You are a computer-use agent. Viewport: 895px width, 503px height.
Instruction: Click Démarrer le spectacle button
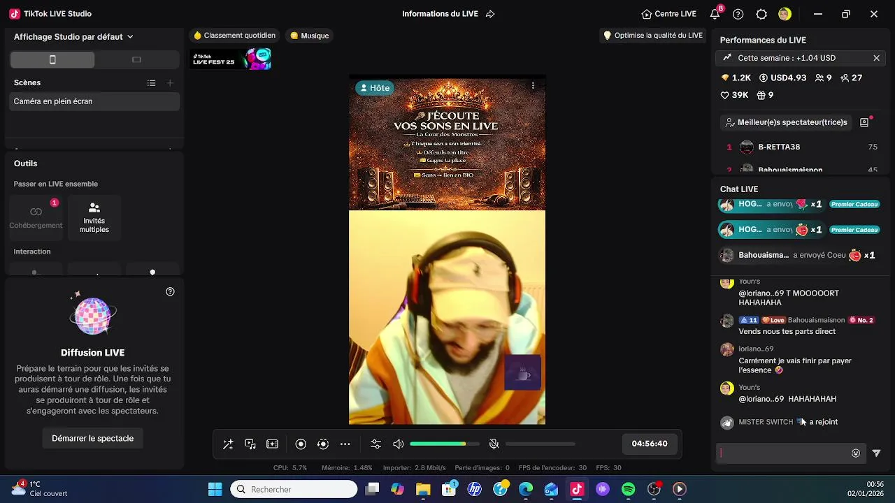pyautogui.click(x=92, y=439)
